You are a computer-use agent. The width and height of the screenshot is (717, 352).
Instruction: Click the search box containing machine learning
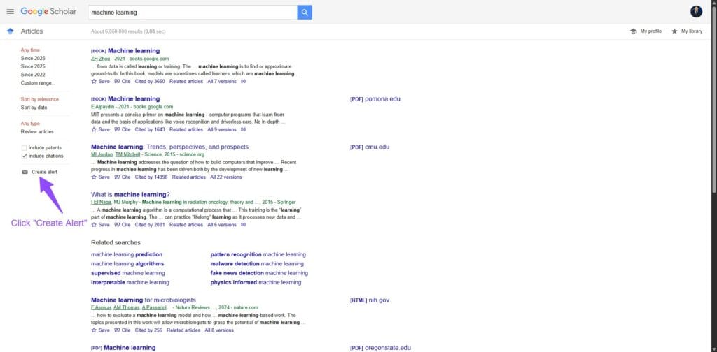pyautogui.click(x=193, y=13)
